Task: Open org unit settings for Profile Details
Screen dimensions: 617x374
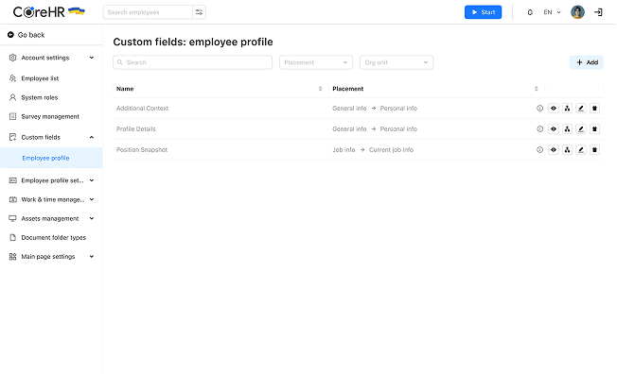Action: pyautogui.click(x=567, y=128)
